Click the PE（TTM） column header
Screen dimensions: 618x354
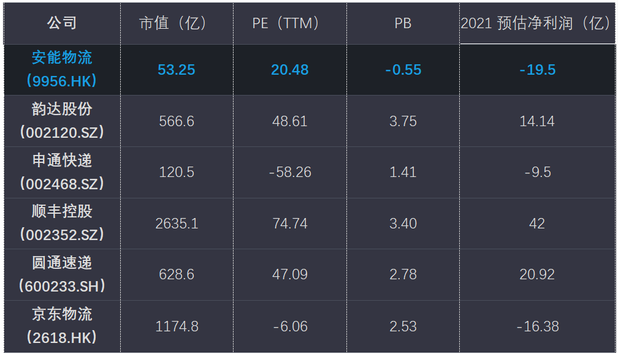click(289, 23)
